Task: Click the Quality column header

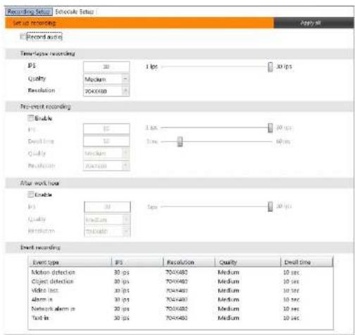Action: [248, 262]
